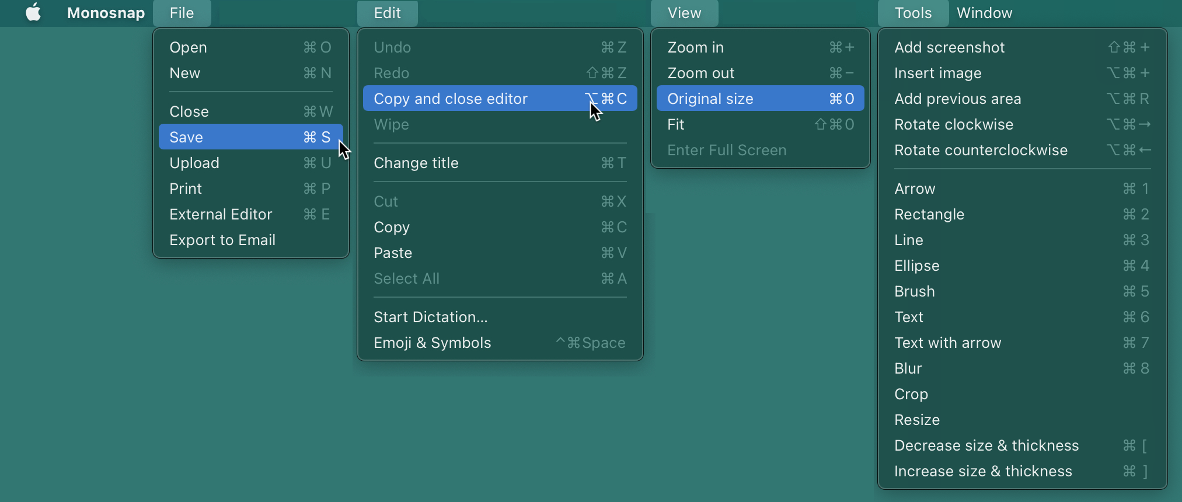Viewport: 1182px width, 502px height.
Task: Choose Fit in the View menu
Action: [x=760, y=124]
